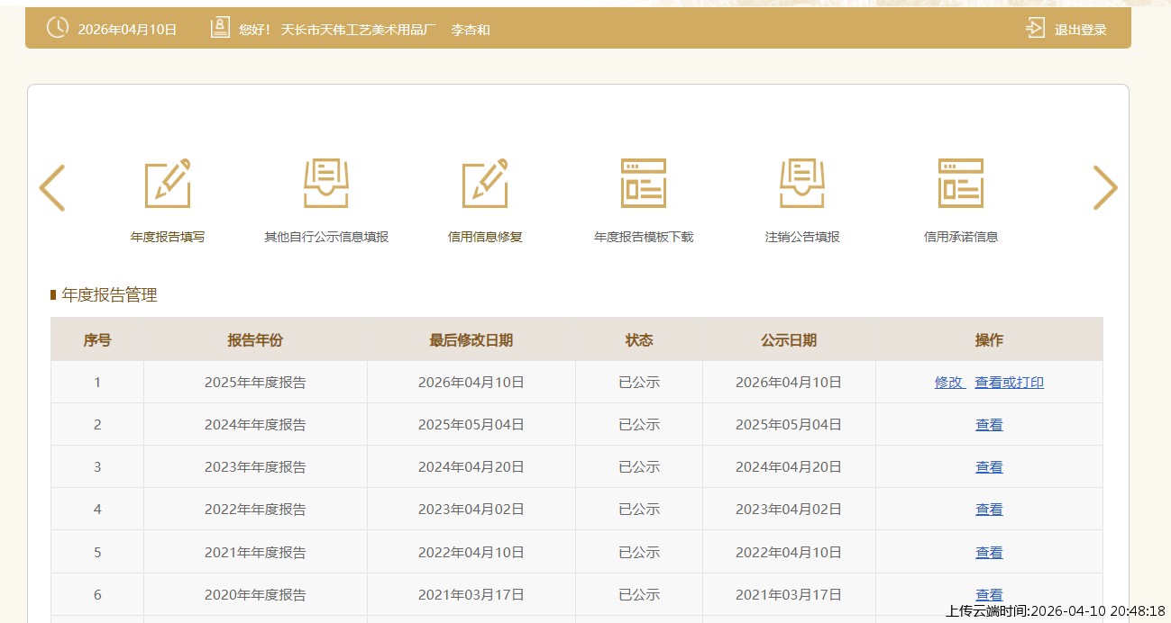Open the 信用信息修复 edit icon
1171x623 pixels.
coord(485,184)
